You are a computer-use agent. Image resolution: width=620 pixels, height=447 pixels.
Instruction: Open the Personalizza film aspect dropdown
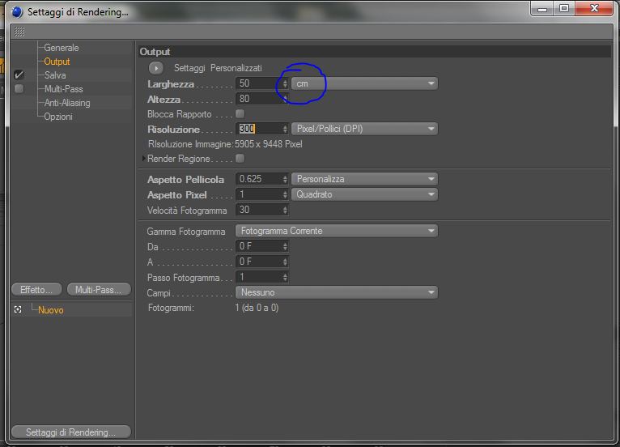(364, 179)
